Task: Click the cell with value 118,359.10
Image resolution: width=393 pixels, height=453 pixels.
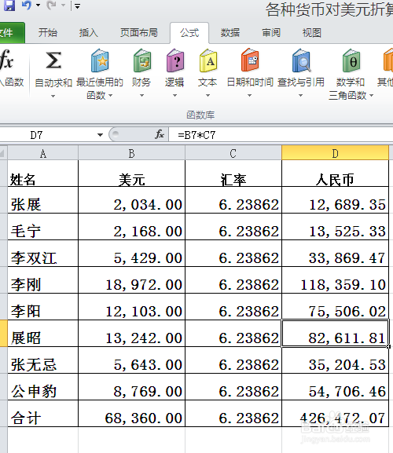Action: click(335, 280)
